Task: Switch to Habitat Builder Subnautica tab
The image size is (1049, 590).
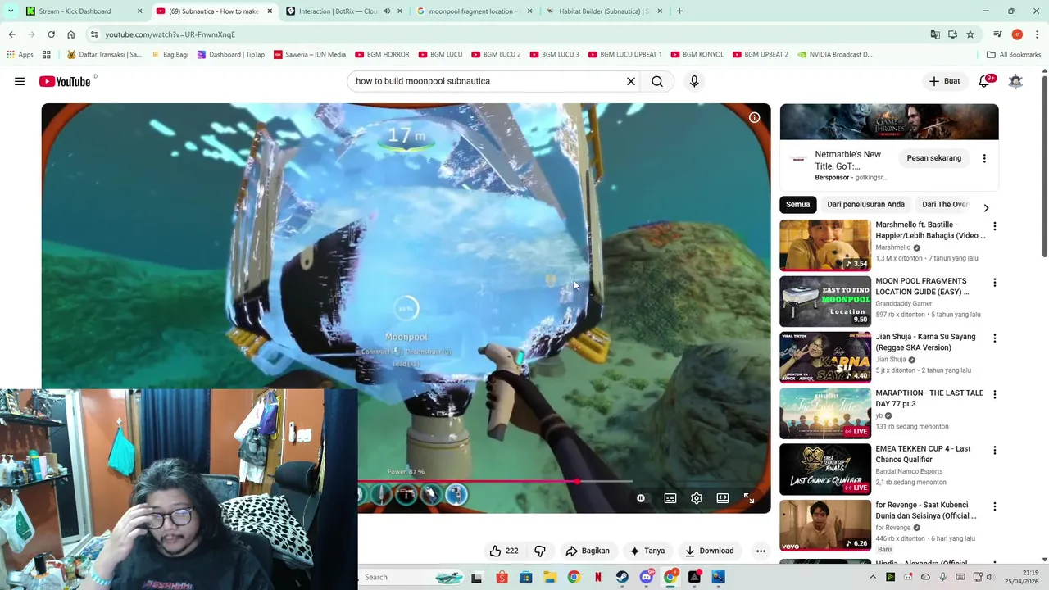Action: (603, 11)
